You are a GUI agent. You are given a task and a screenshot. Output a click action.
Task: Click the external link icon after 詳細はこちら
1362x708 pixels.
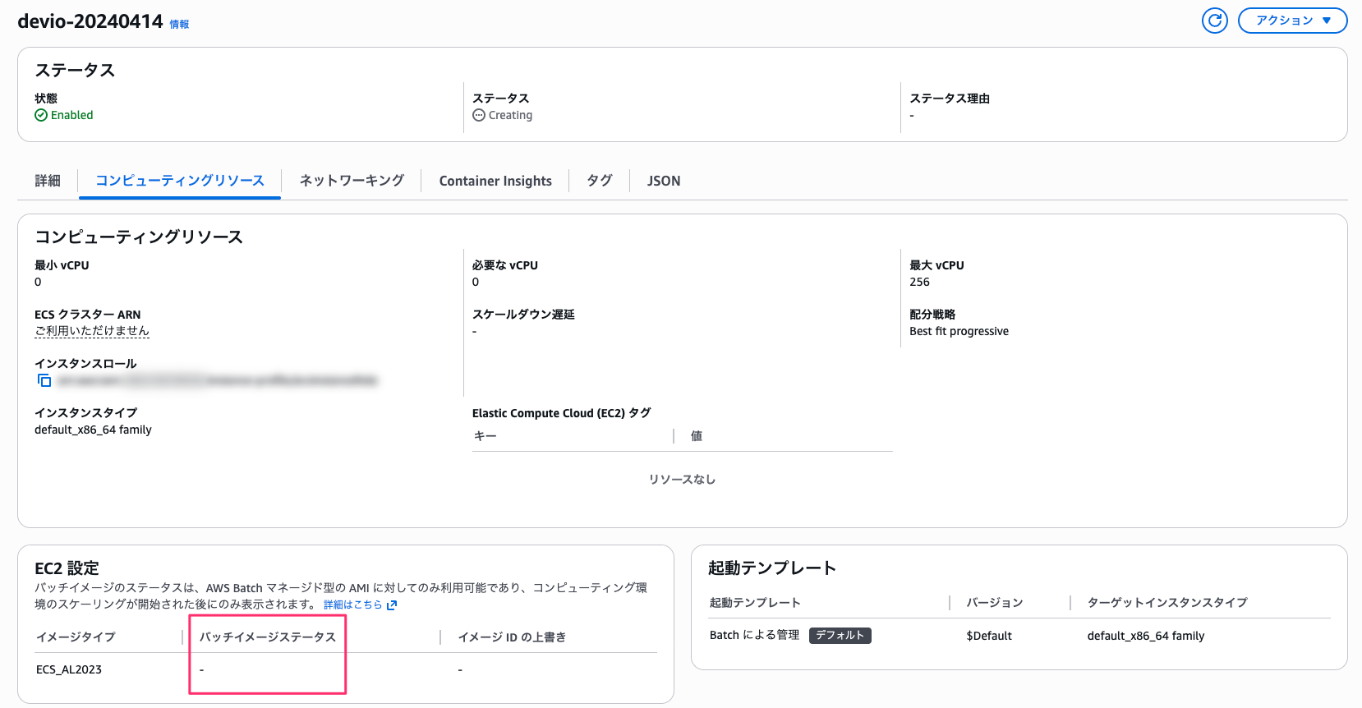392,605
